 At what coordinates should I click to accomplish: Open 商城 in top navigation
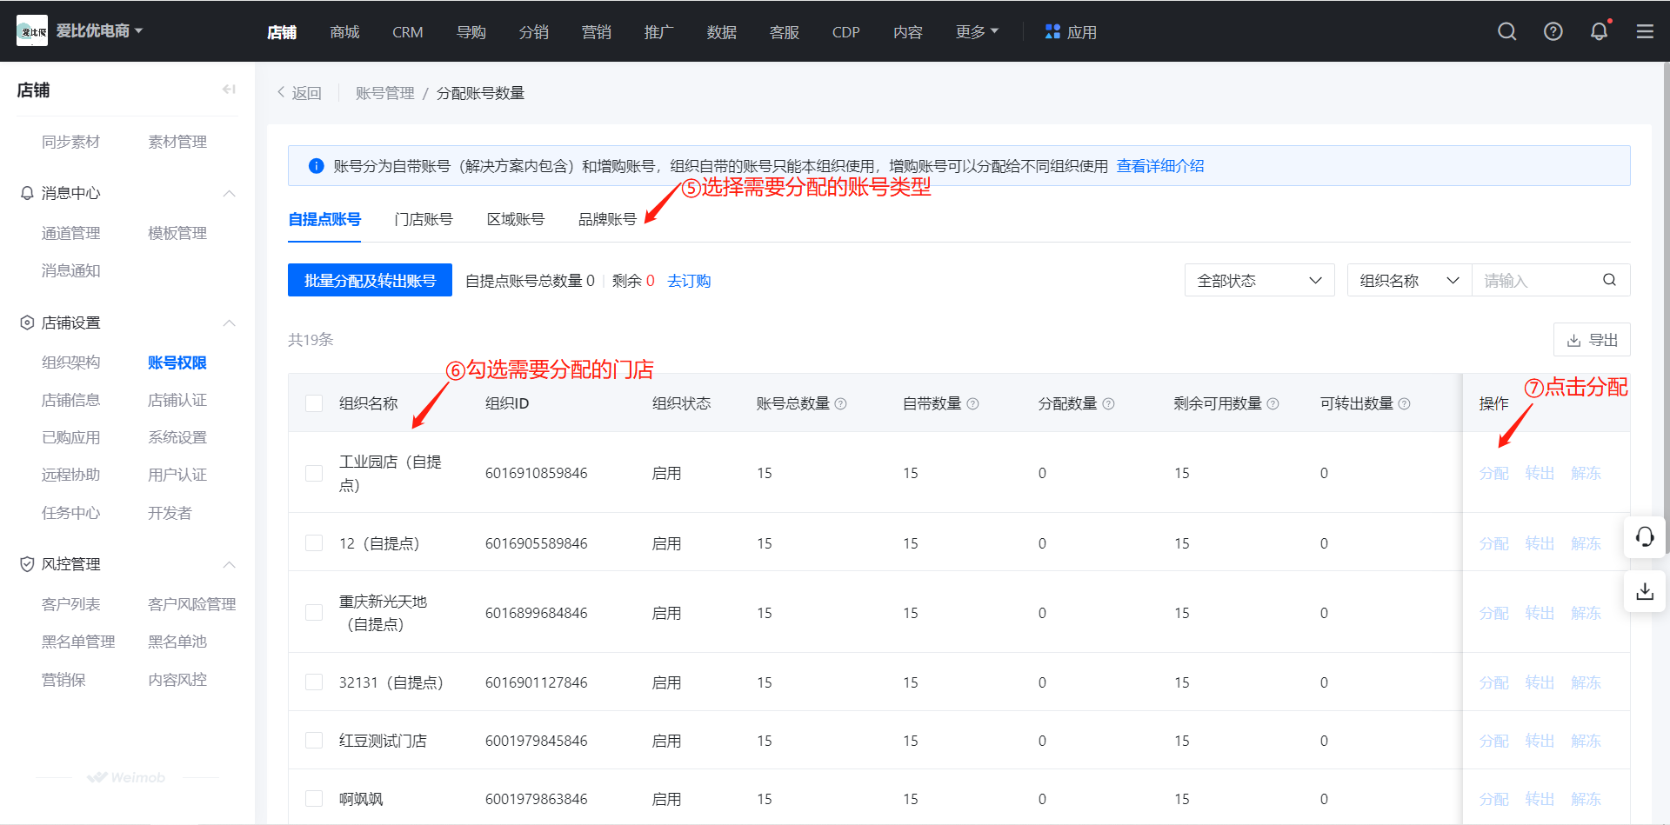coord(345,32)
